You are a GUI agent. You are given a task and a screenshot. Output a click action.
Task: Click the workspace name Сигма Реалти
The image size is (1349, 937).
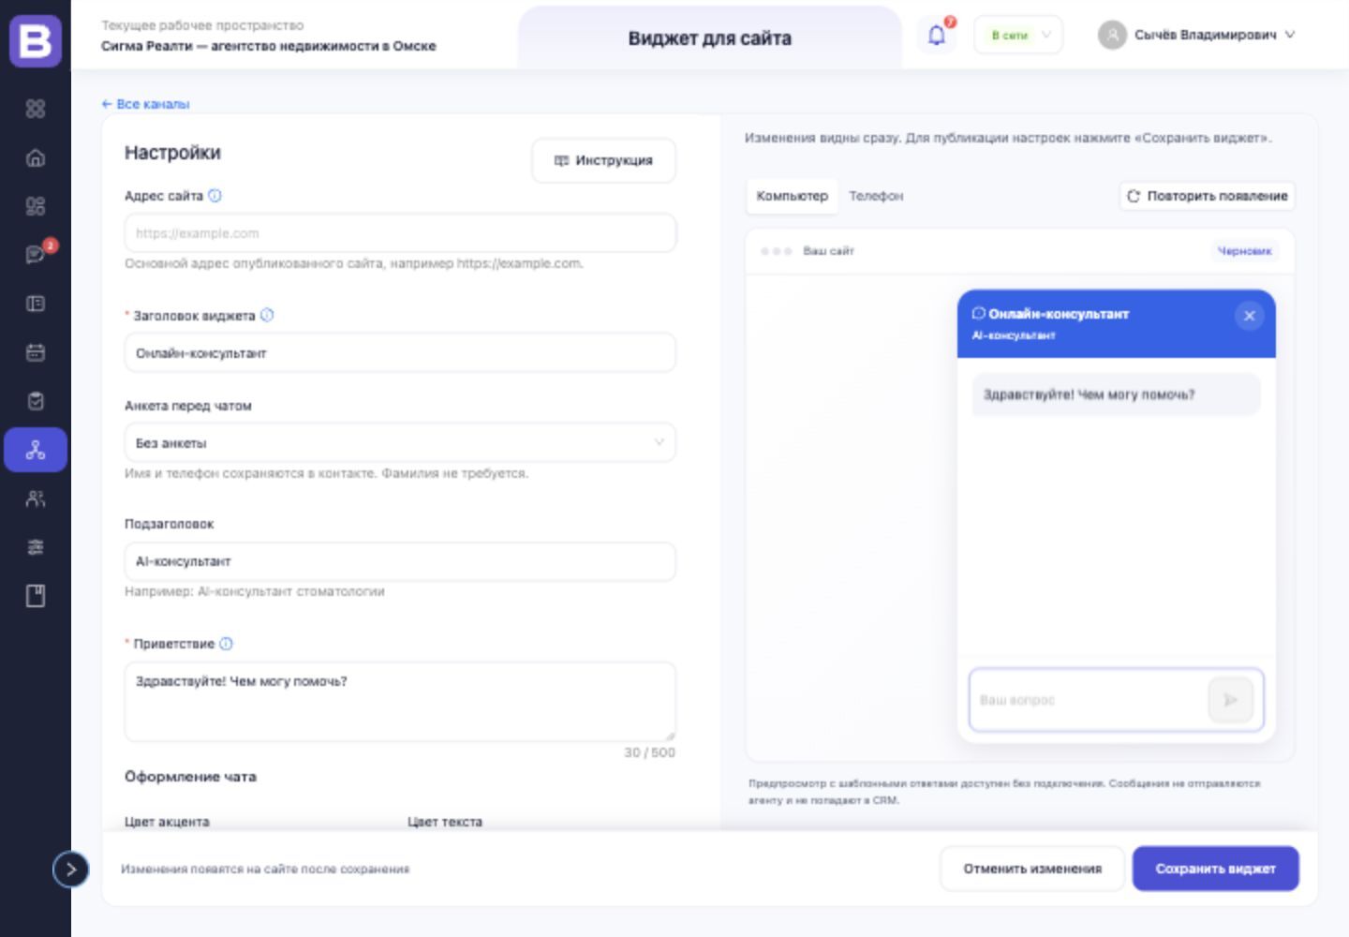coord(269,46)
